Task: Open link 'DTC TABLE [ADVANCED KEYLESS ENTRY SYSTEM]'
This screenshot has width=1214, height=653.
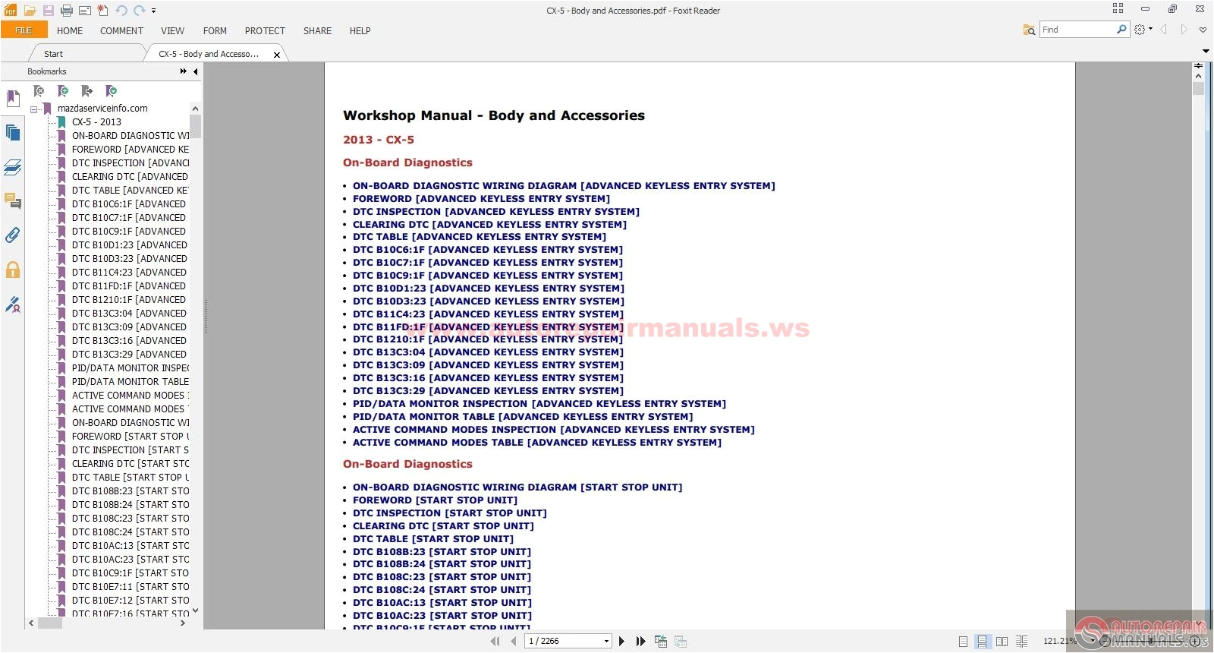Action: click(480, 237)
